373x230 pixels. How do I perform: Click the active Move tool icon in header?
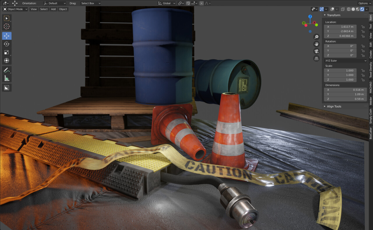pyautogui.click(x=15, y=3)
